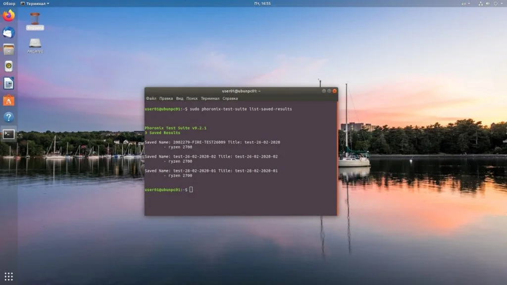Open the Файл menu in terminal

(x=151, y=98)
